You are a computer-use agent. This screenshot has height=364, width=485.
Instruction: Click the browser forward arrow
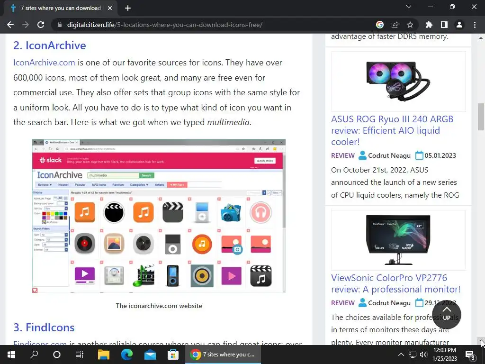click(26, 25)
